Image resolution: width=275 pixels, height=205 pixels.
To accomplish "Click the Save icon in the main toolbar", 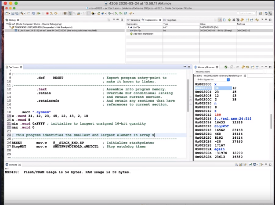I will [x=13, y=13].
